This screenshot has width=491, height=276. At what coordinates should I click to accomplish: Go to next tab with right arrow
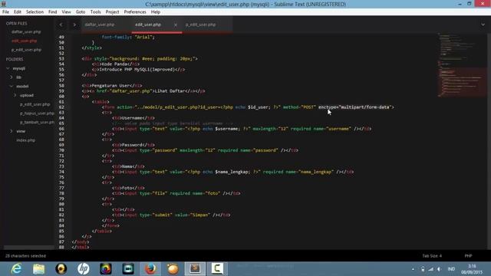74,25
